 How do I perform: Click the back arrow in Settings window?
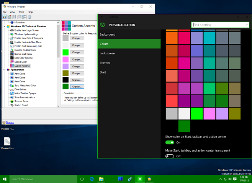click(102, 17)
